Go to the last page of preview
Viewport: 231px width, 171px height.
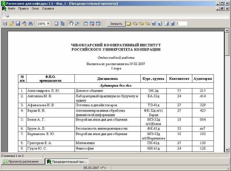[x=173, y=24]
